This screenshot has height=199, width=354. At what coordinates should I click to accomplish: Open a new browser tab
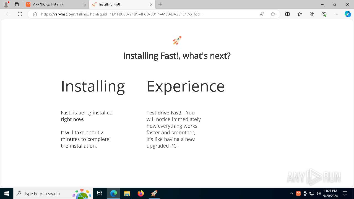point(160,4)
